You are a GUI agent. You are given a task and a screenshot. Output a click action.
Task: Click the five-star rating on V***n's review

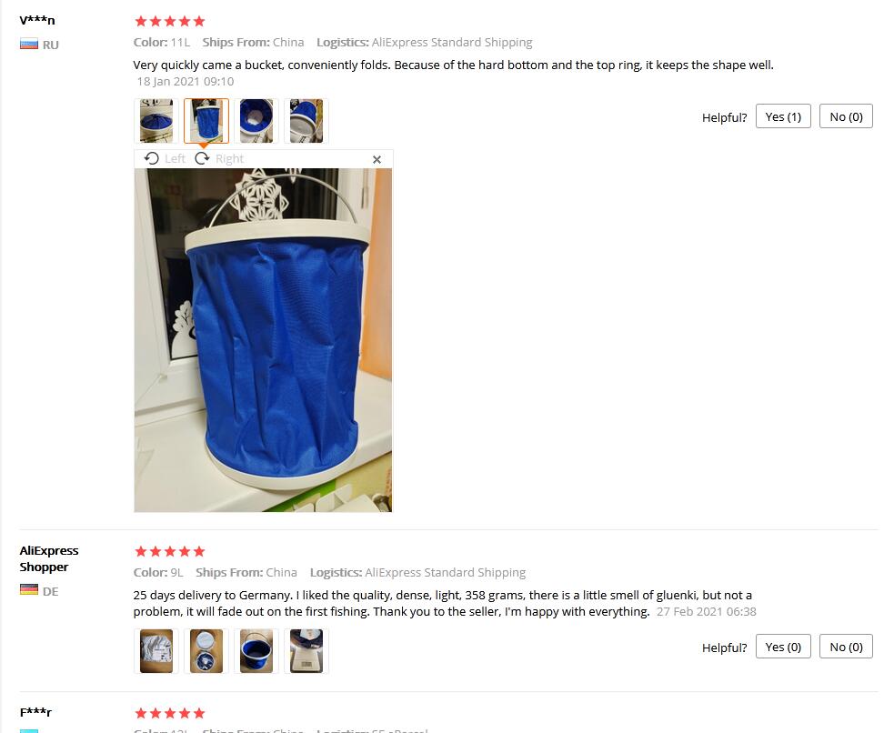pyautogui.click(x=169, y=22)
